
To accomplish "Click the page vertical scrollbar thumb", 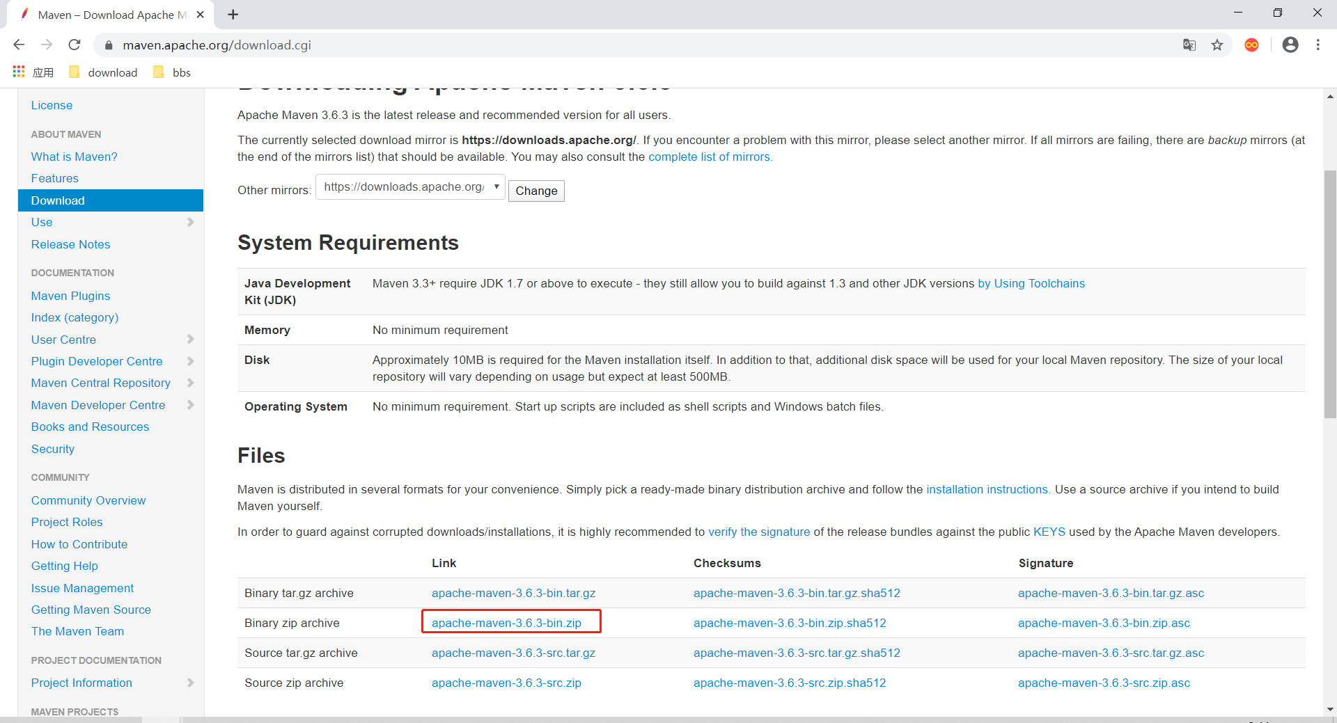I will (x=1330, y=294).
